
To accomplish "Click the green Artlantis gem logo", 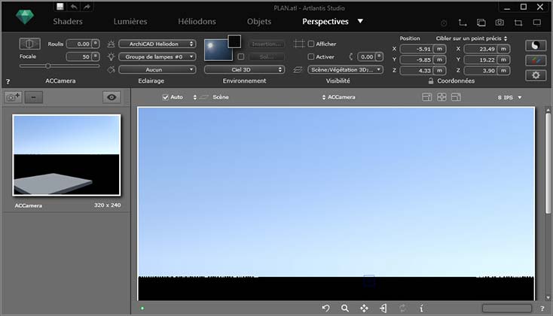I will click(25, 17).
